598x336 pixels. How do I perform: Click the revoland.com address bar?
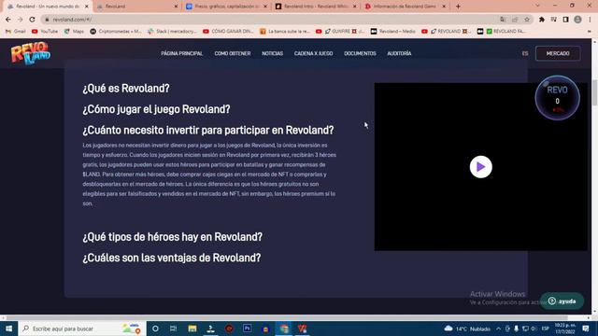tap(267, 20)
